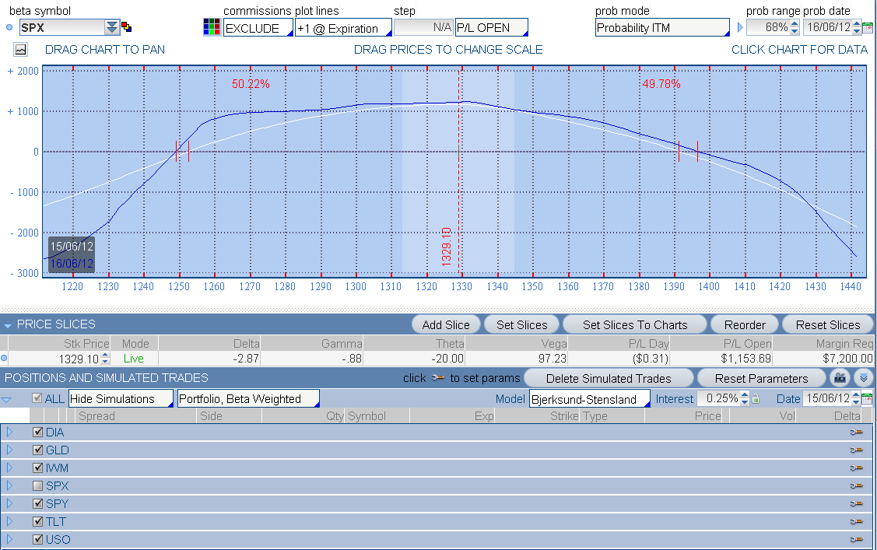Step the Date 15/06/12 value down

click(x=856, y=402)
